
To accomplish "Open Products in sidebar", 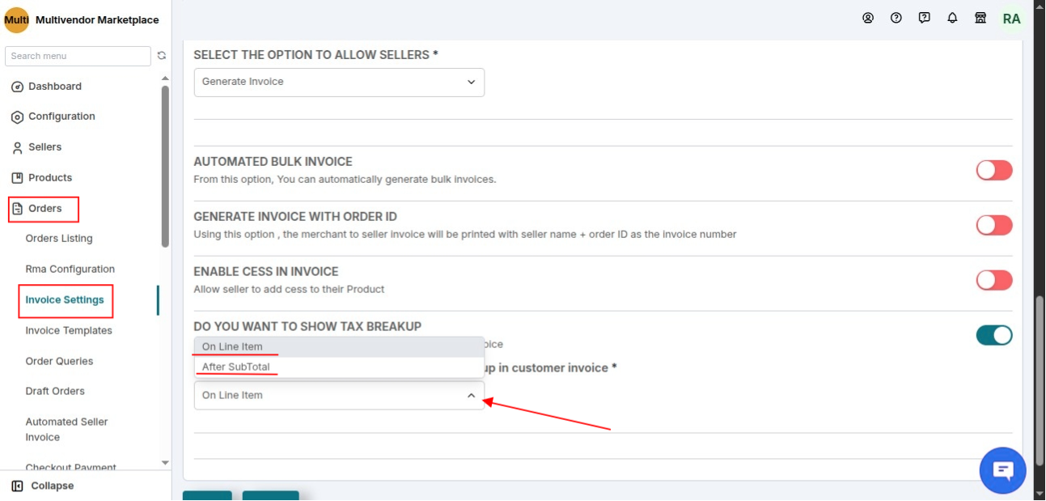I will tap(50, 178).
